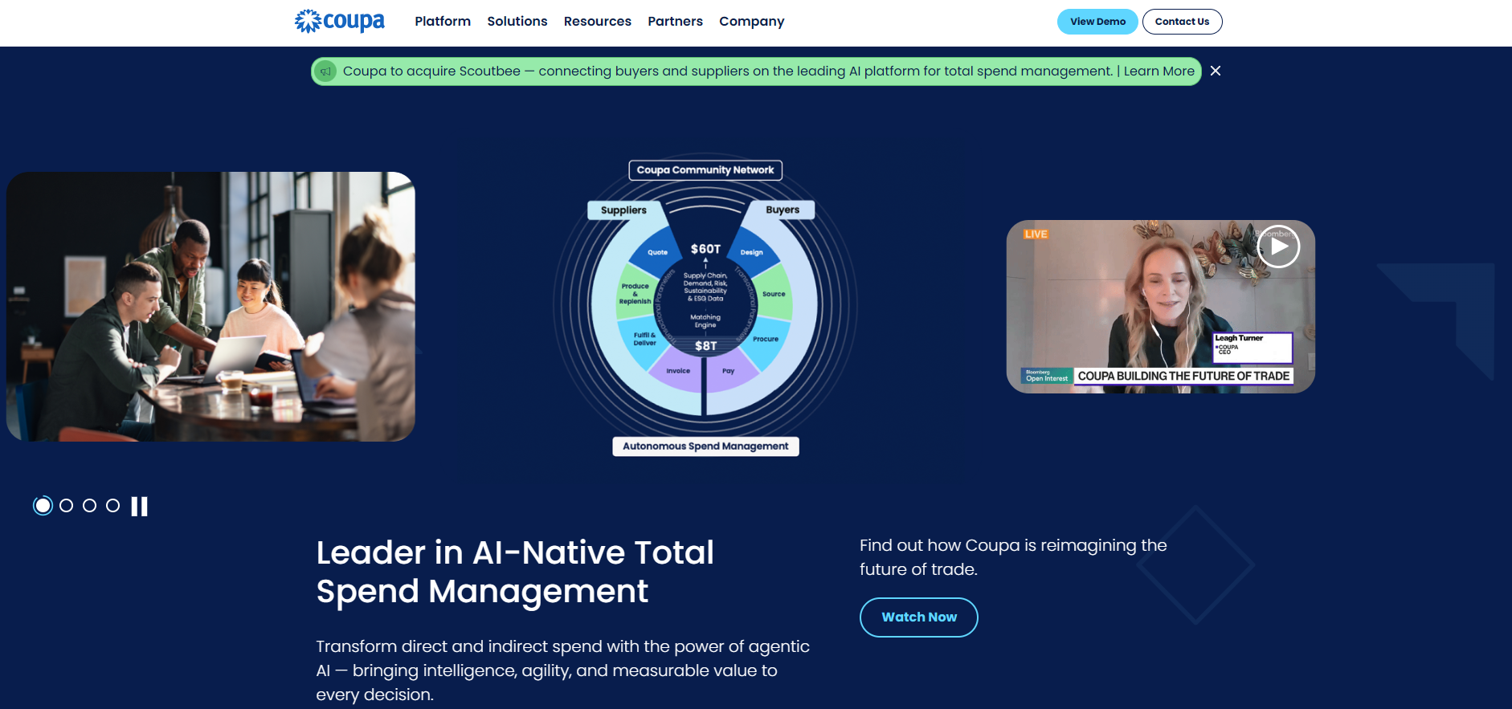Pause the carousel autoplay

click(140, 506)
